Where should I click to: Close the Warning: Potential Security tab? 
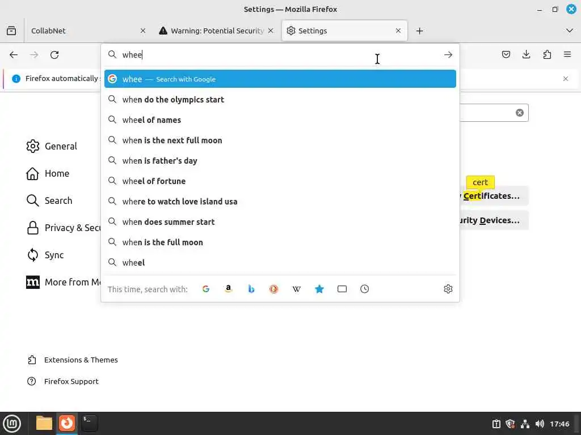[271, 31]
